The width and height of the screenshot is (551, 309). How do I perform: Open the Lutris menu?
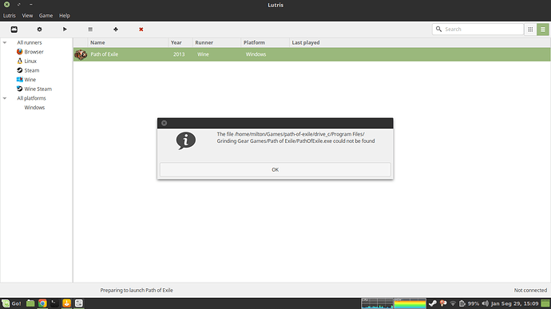click(x=9, y=15)
